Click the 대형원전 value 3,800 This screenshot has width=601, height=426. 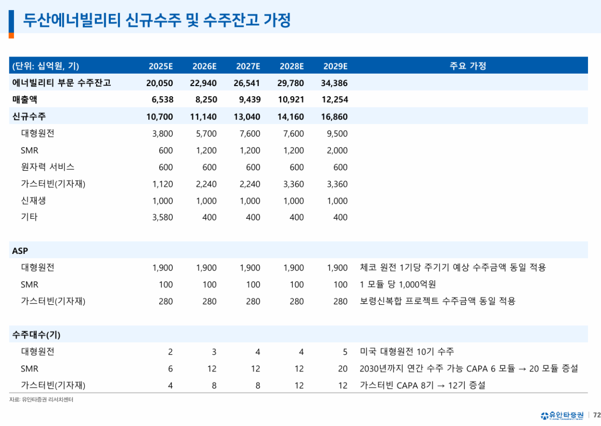tap(162, 134)
